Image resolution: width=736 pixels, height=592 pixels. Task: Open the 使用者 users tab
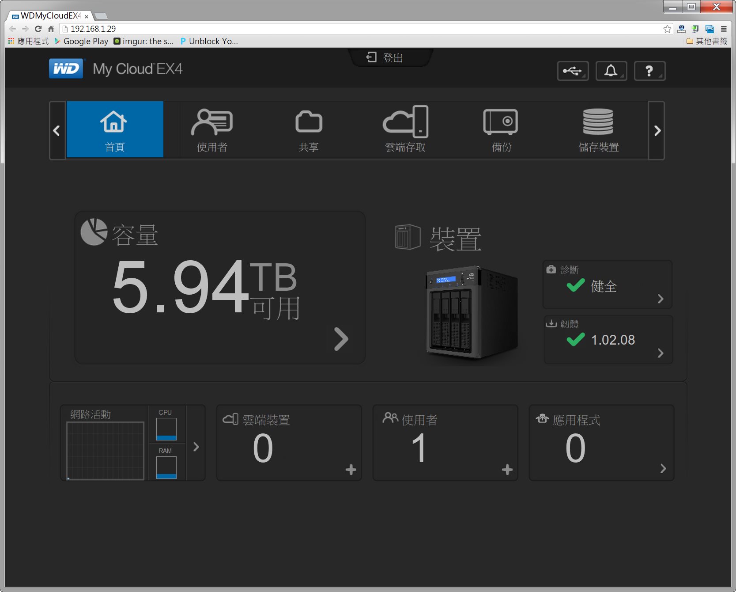point(212,129)
